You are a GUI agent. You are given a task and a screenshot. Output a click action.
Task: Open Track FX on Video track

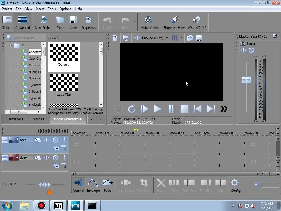point(47,157)
